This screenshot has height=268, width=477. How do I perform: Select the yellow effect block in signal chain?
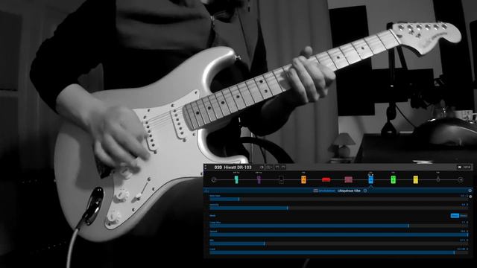416,180
